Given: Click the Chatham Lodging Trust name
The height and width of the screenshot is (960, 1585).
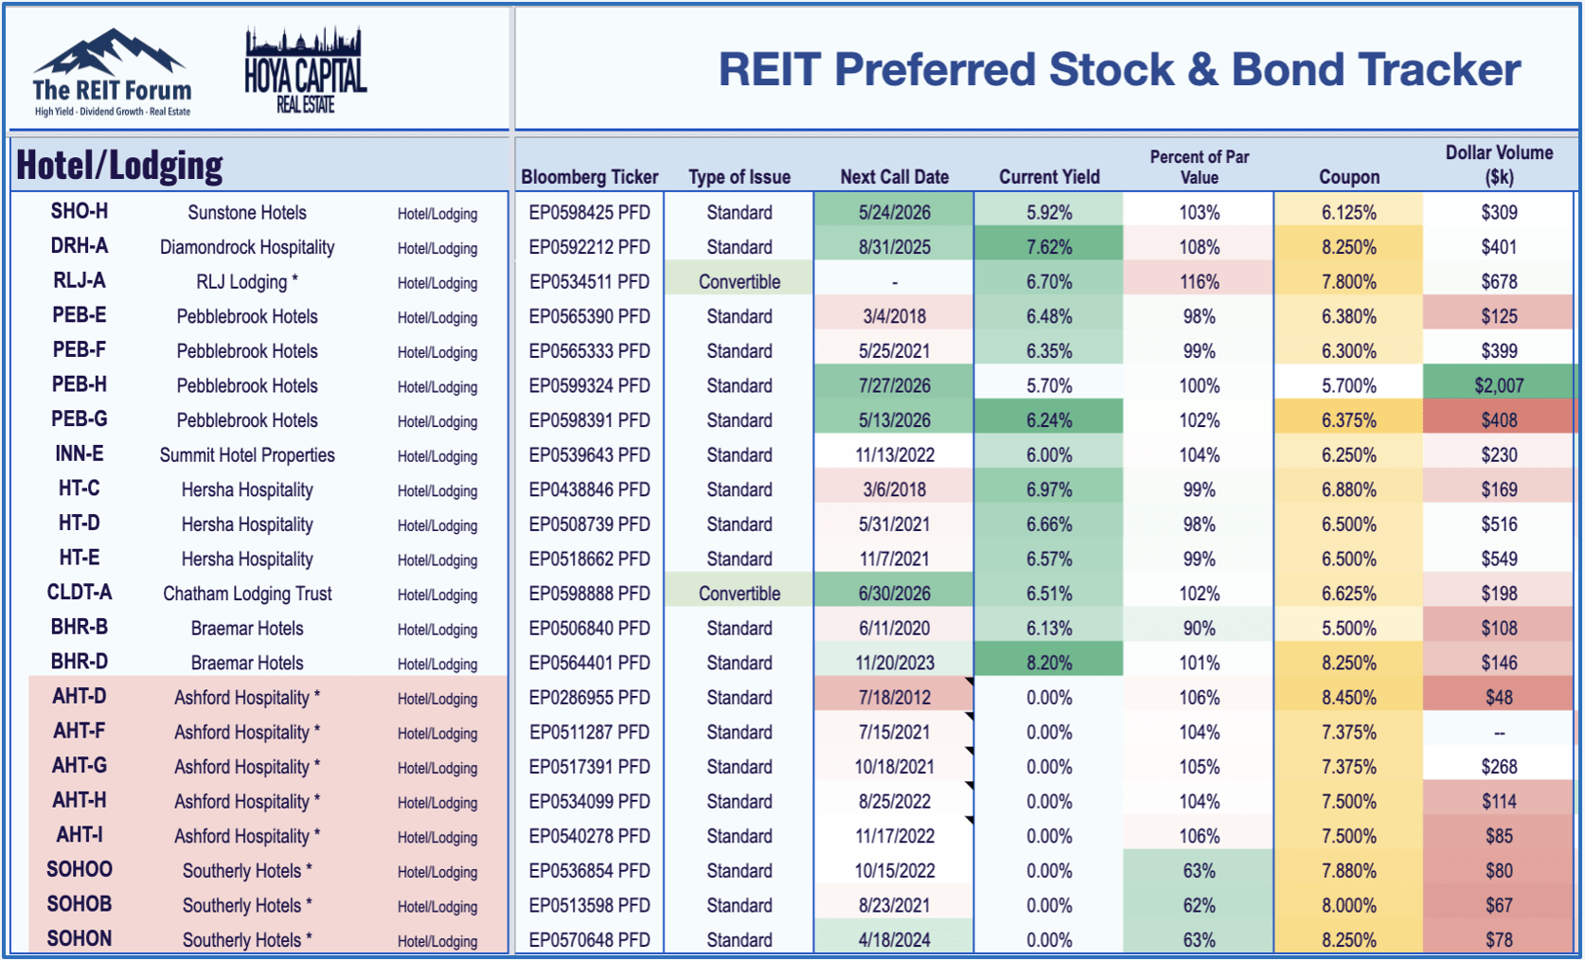Looking at the screenshot, I should 247,594.
